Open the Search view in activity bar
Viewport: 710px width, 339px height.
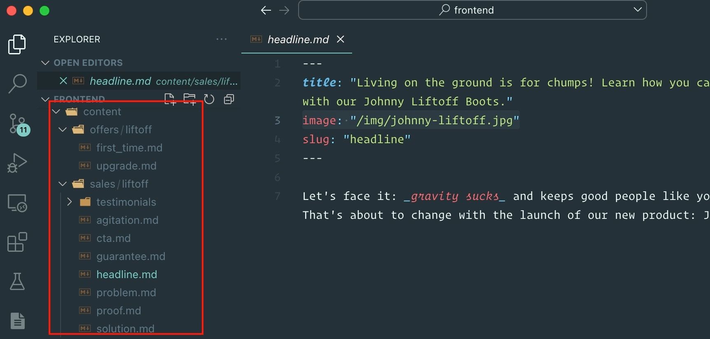(17, 84)
